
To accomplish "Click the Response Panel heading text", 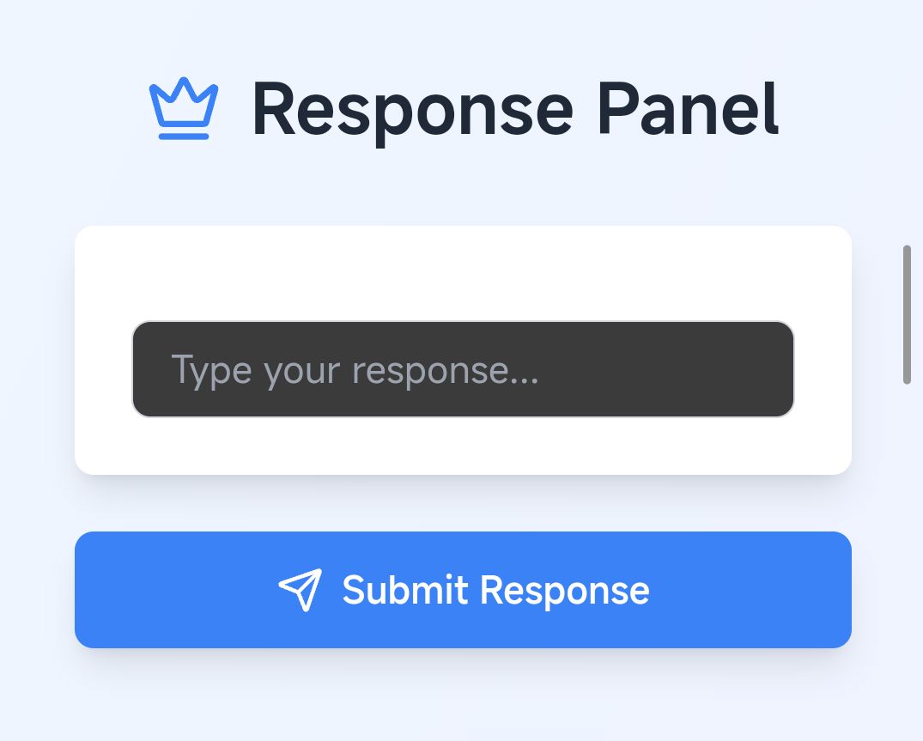I will [x=515, y=110].
